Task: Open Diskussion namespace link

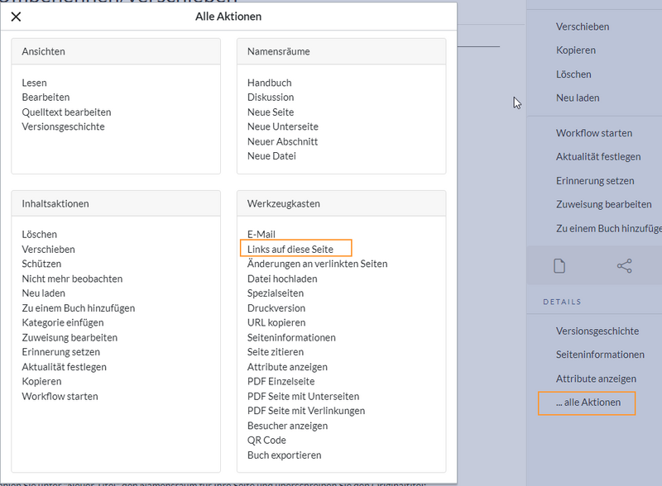Action: coord(271,97)
